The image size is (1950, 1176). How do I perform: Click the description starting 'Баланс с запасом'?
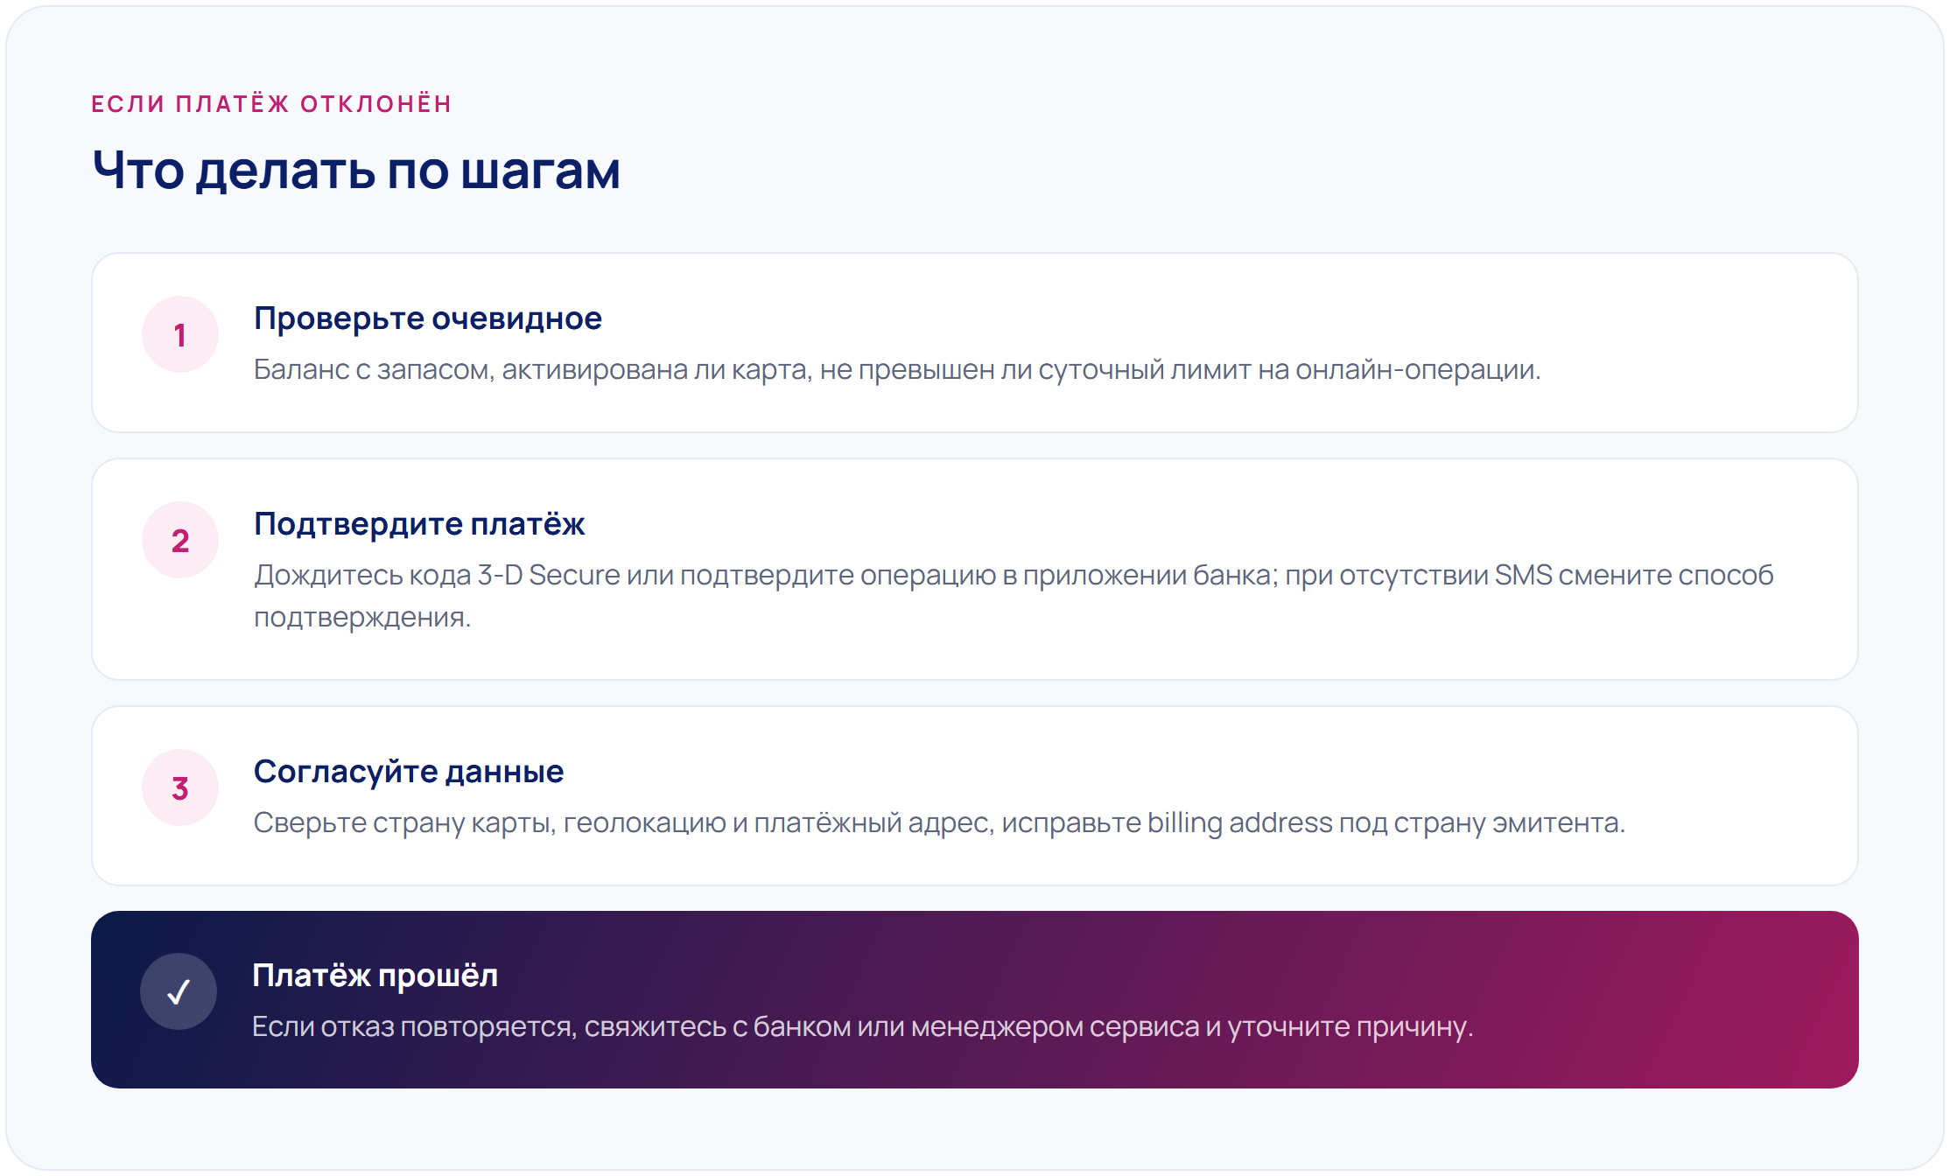897,369
